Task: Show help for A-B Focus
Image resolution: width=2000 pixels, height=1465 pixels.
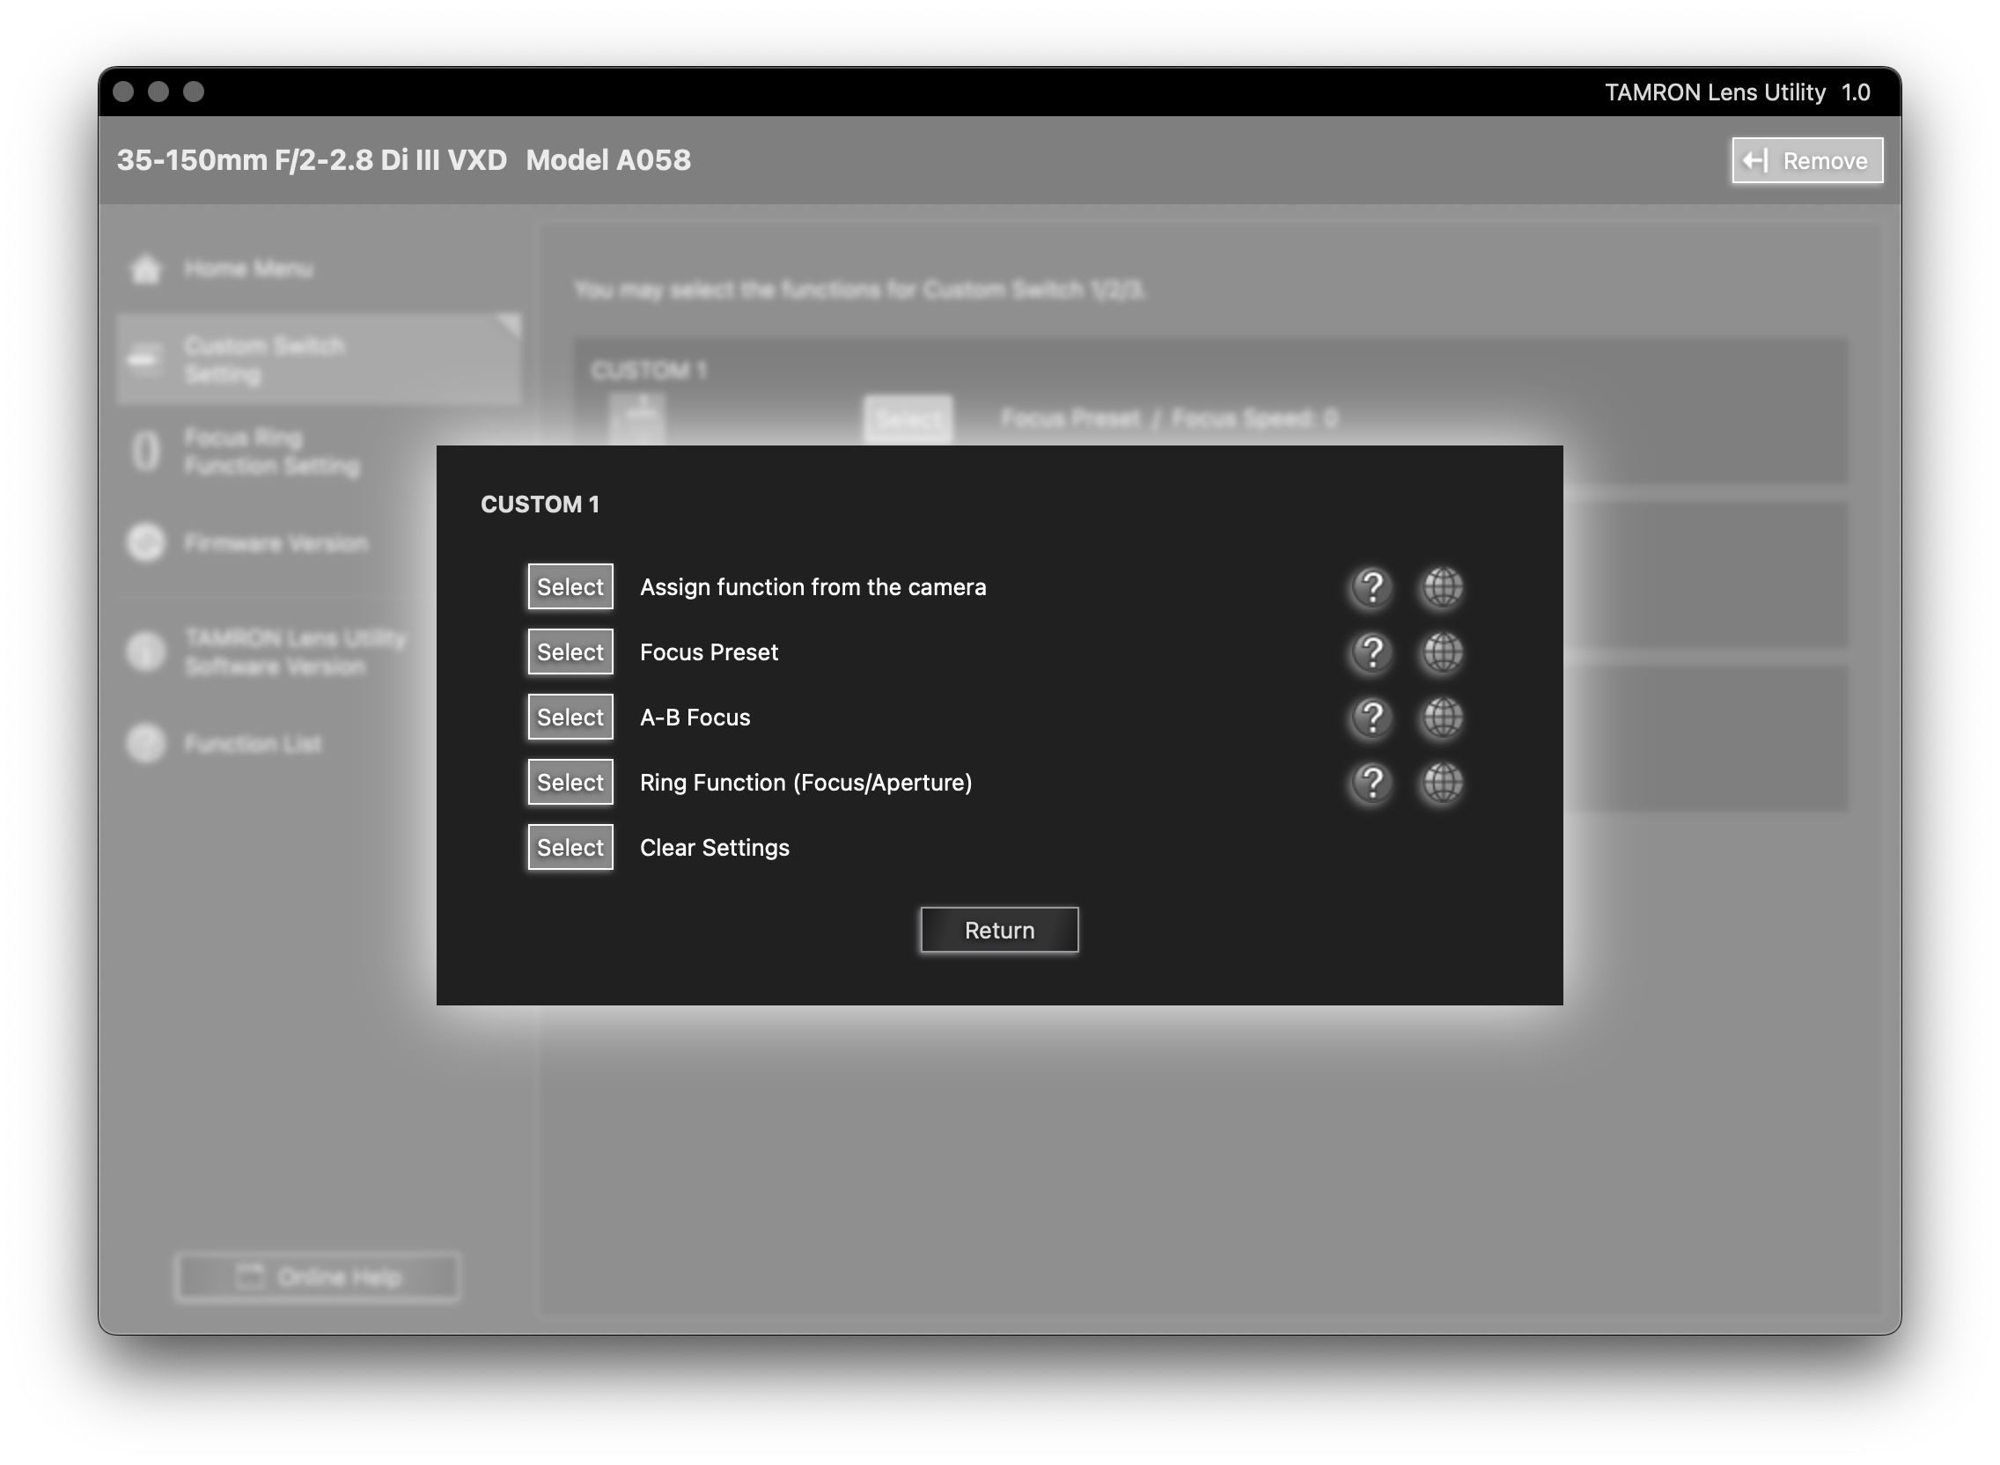Action: pyautogui.click(x=1371, y=718)
